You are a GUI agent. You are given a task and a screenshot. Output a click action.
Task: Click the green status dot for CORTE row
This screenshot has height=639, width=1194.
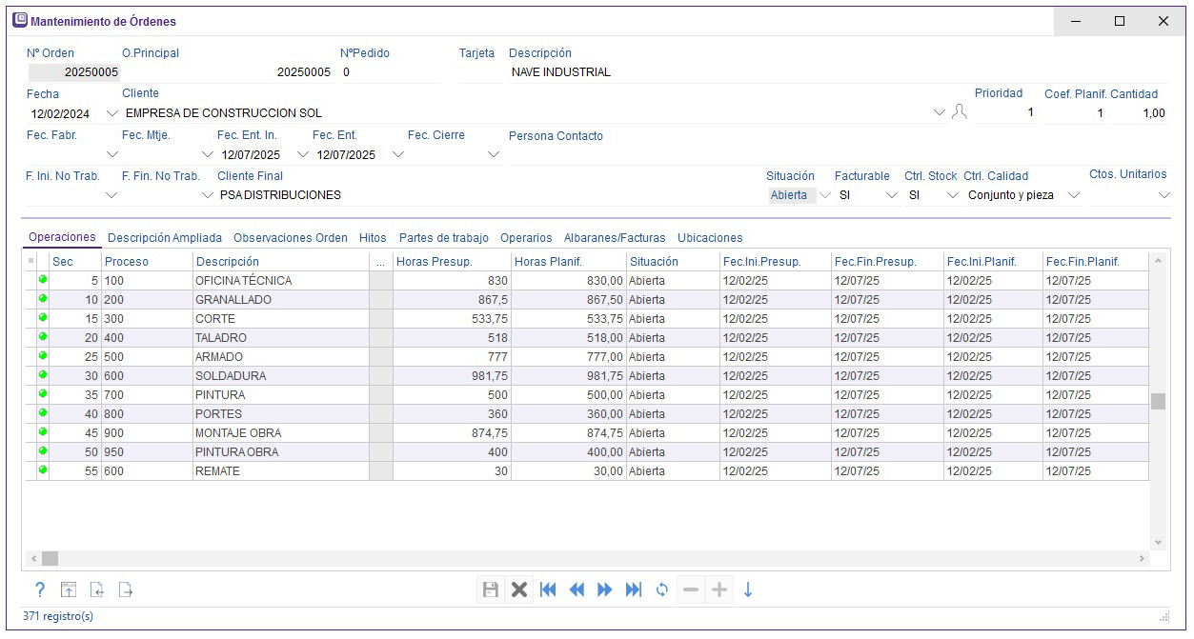point(43,318)
